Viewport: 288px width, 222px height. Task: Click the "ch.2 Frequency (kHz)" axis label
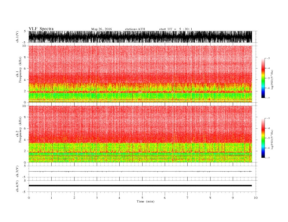click(19, 129)
